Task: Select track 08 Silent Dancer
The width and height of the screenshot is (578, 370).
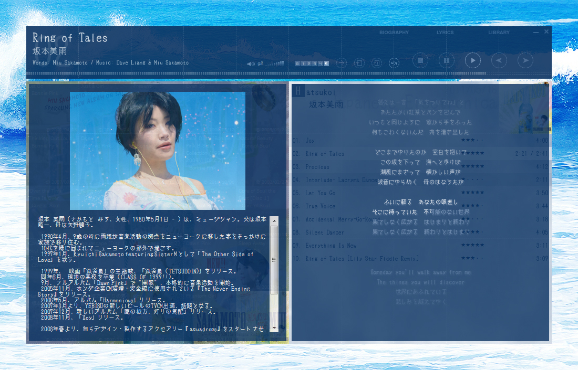Action: pos(420,232)
